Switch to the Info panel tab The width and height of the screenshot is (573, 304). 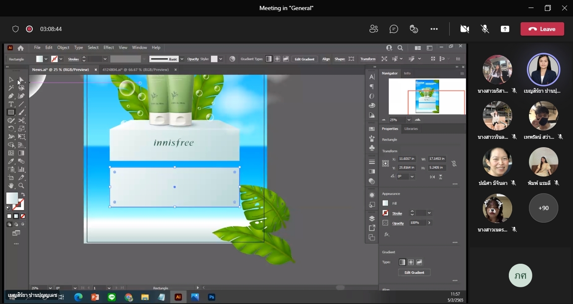coord(407,73)
